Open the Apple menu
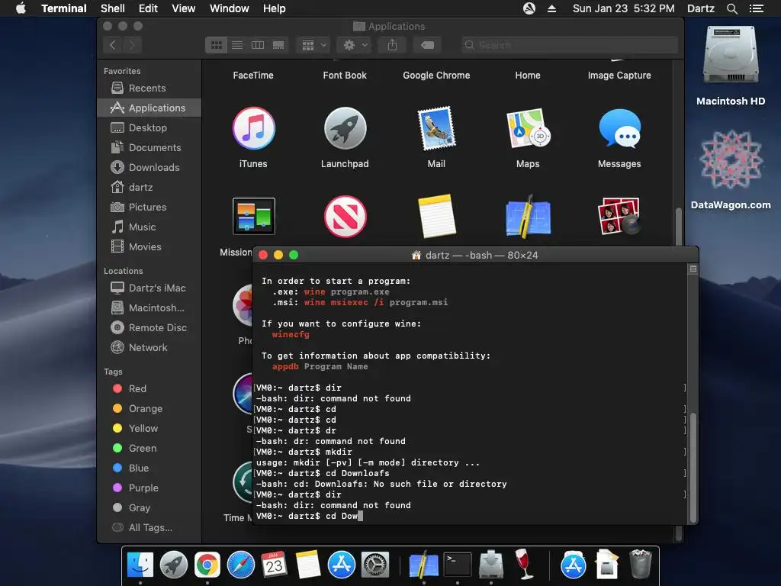This screenshot has width=781, height=586. click(x=21, y=8)
